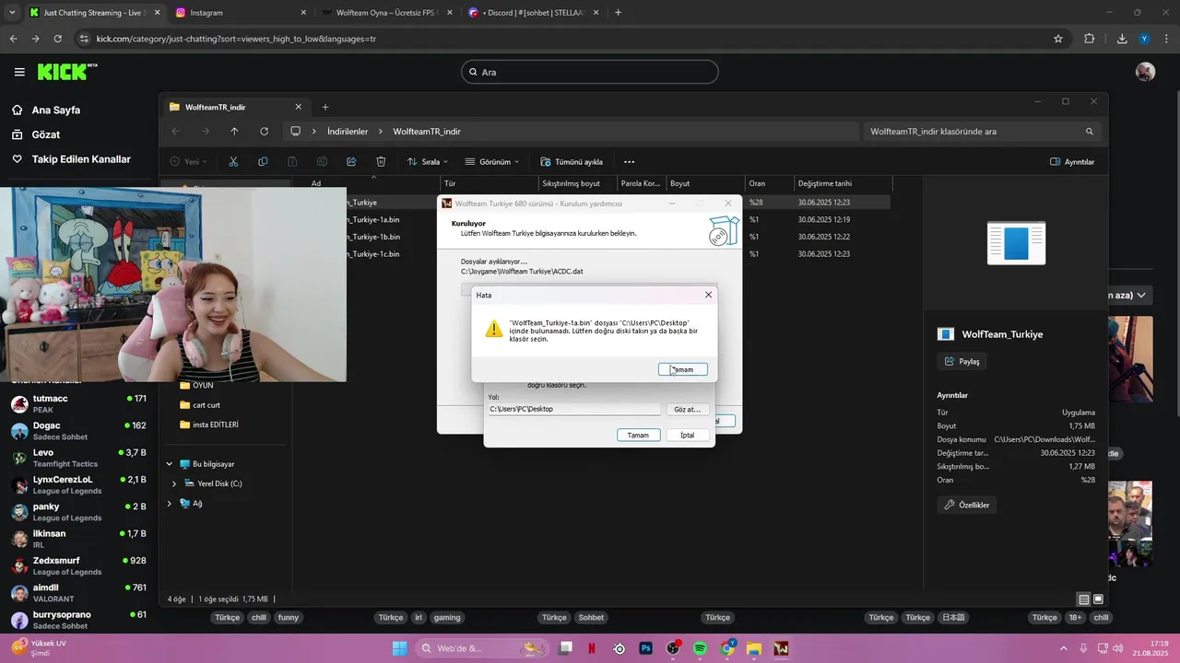Switch to the Discord browser tab
The width and height of the screenshot is (1180, 663).
pos(533,13)
